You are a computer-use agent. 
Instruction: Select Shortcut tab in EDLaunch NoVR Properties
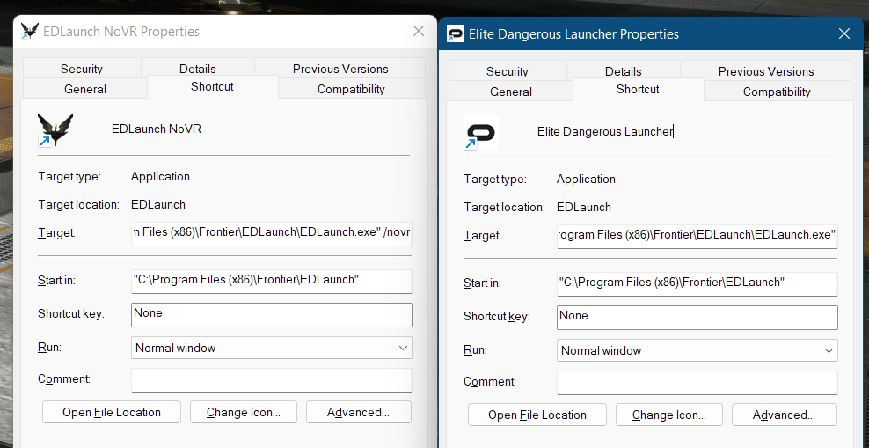212,87
